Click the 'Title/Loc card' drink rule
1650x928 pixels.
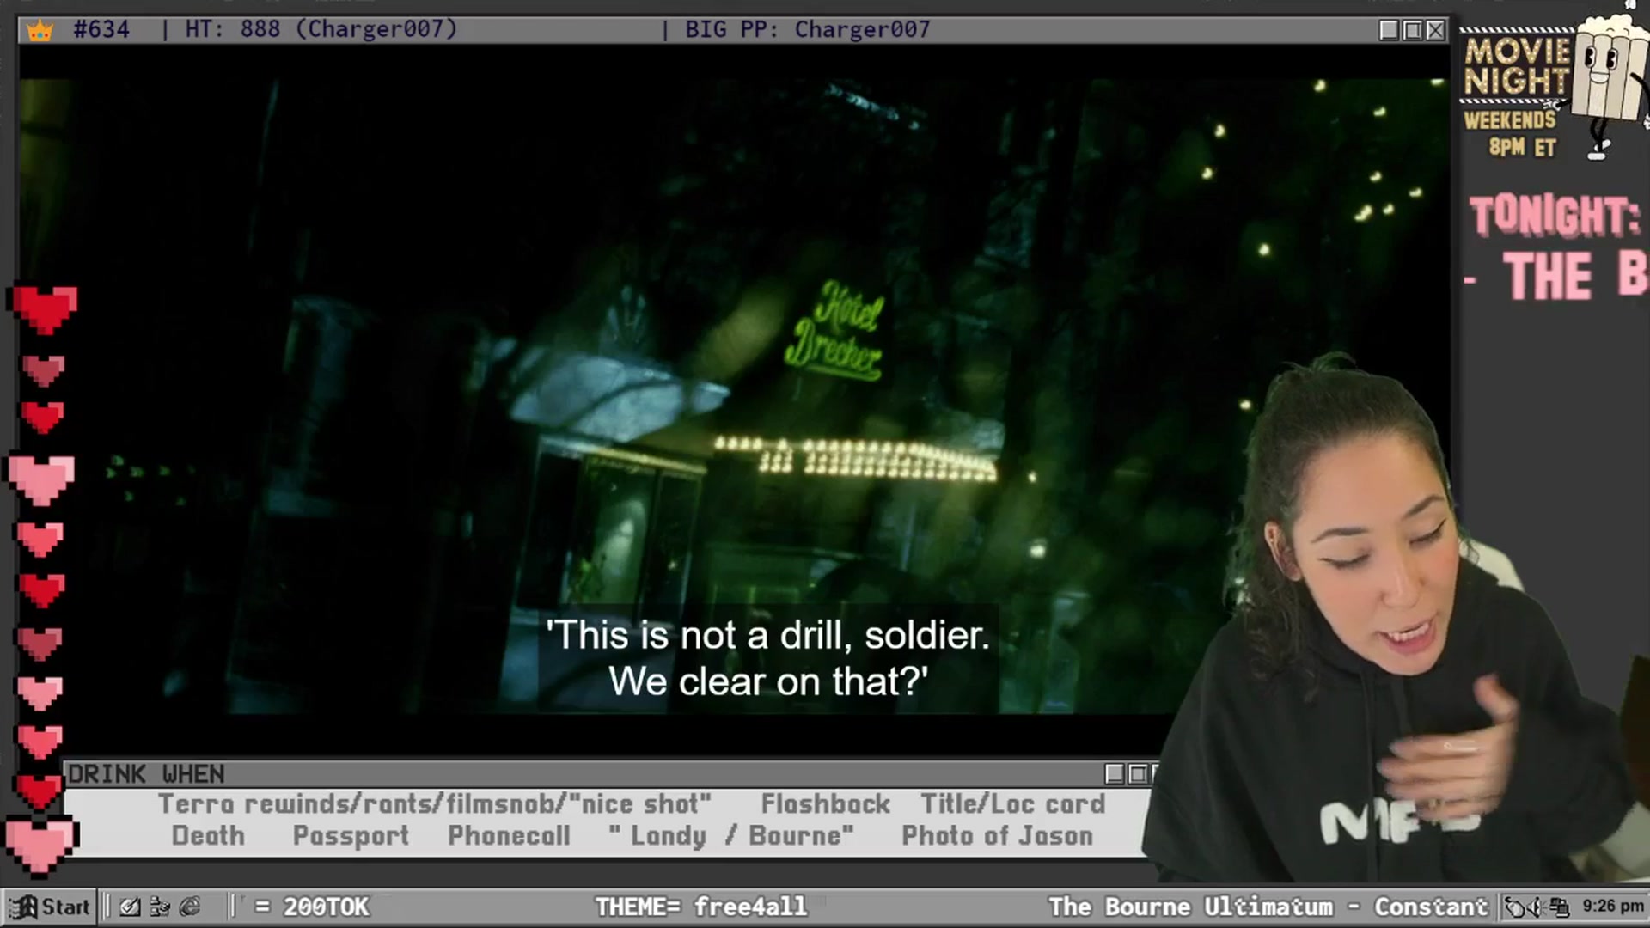tap(1012, 803)
